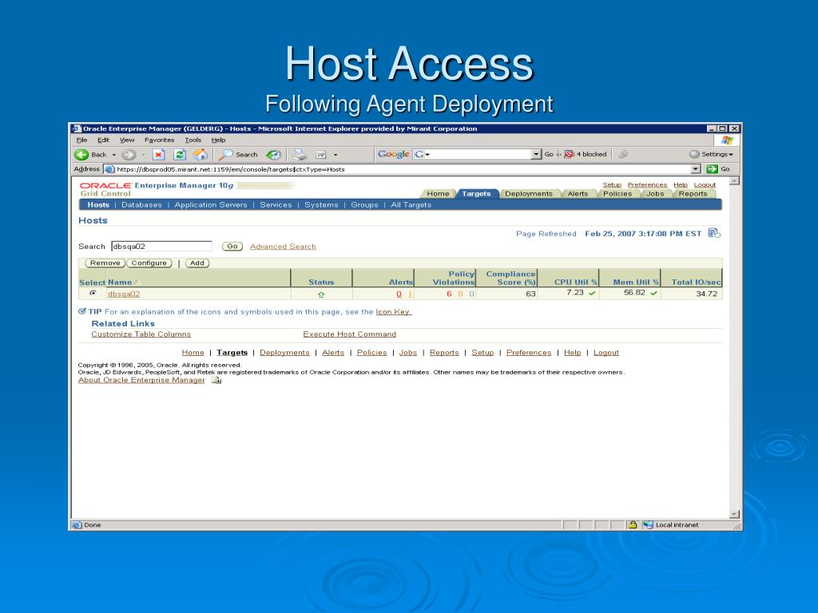Open the Groups subtab
The image size is (818, 613).
coord(364,205)
